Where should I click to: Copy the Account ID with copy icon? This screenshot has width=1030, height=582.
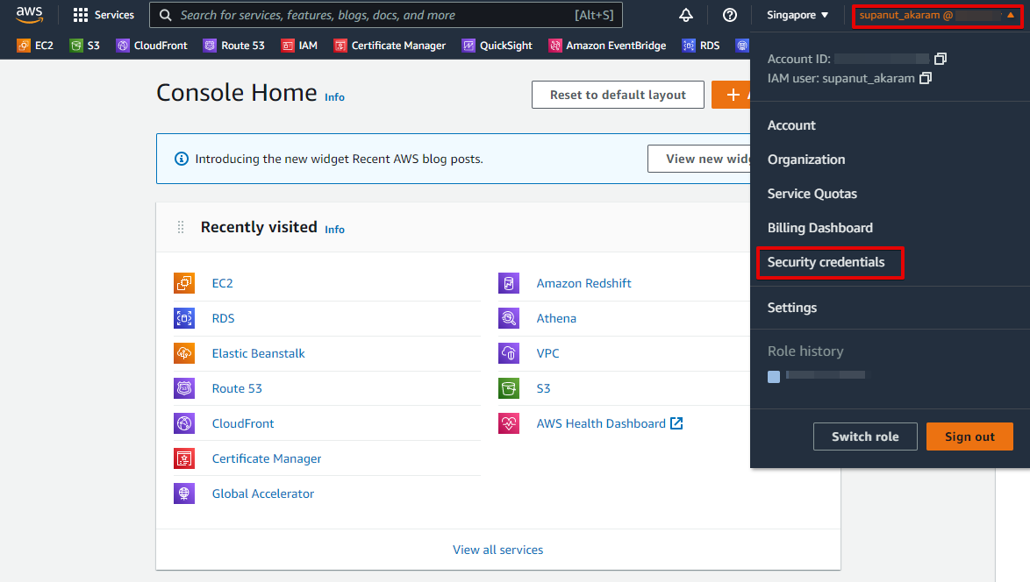point(941,59)
